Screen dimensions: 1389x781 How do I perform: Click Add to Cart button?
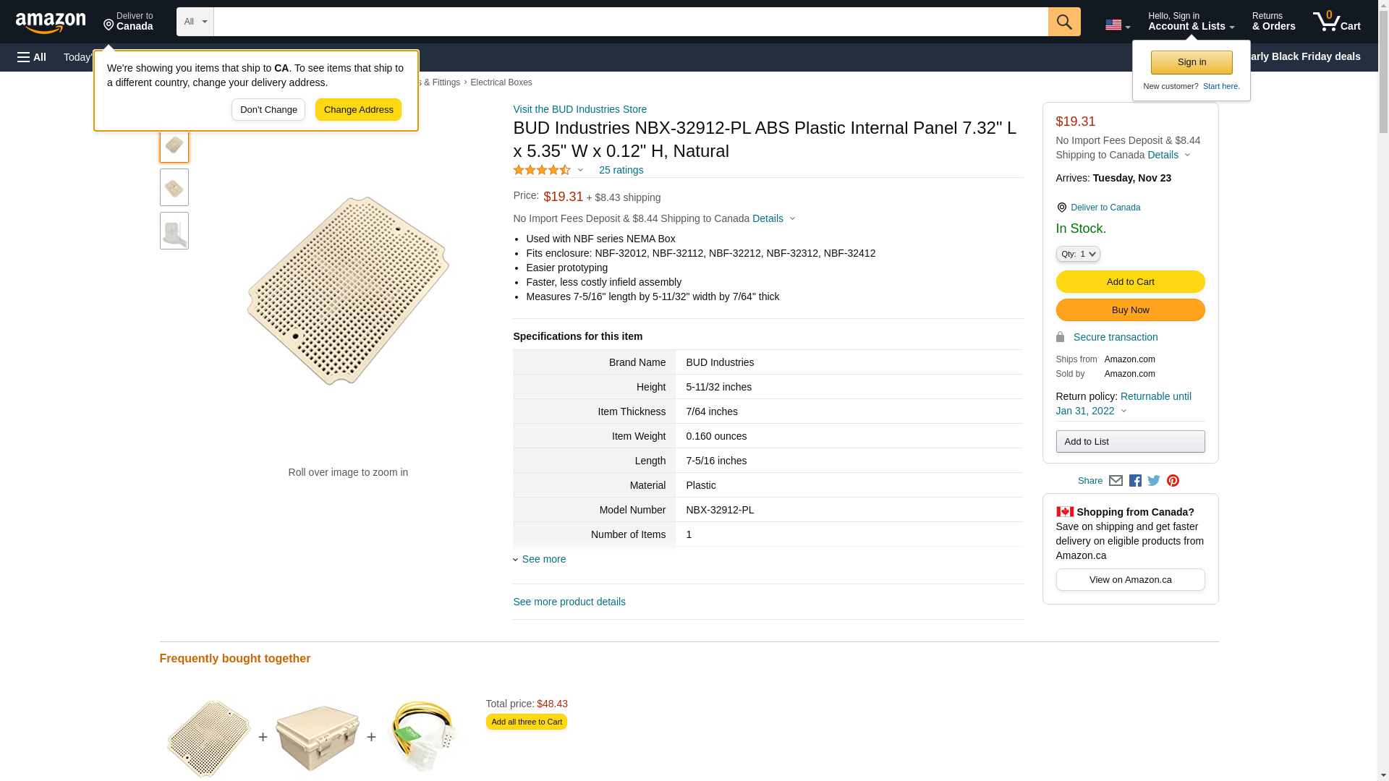click(1130, 281)
